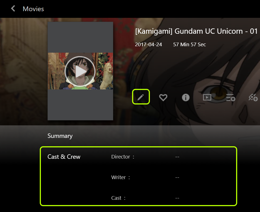Play the video from the poster thumbnail
Viewport: 260px width, 212px height.
(80, 71)
